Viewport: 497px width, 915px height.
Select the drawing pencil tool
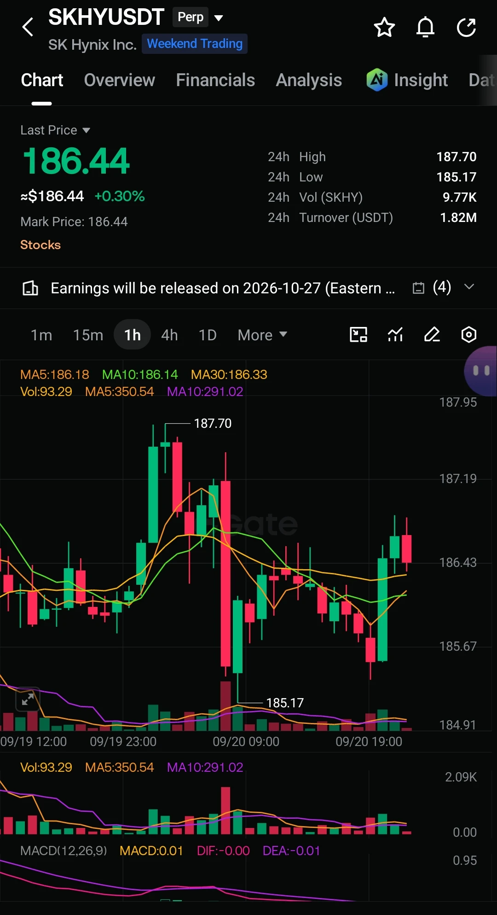(432, 335)
